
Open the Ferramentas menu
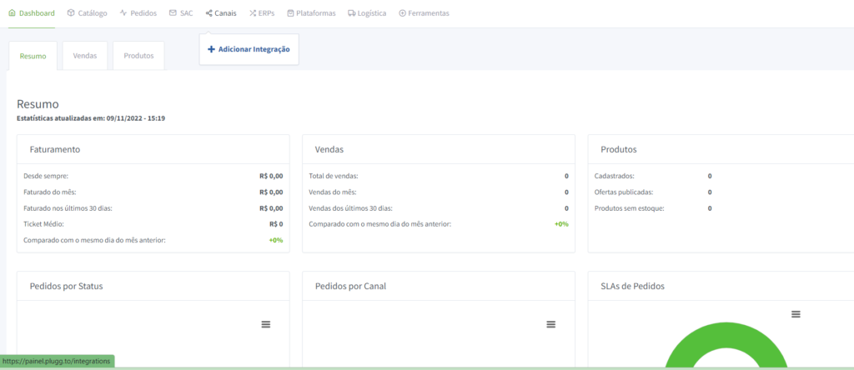(x=424, y=13)
